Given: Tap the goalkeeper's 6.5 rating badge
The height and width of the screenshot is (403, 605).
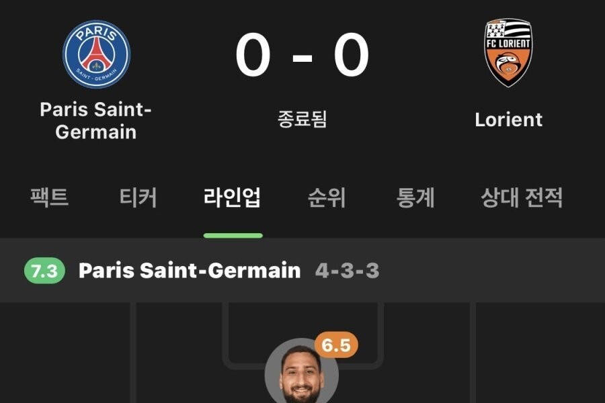Looking at the screenshot, I should tap(336, 345).
